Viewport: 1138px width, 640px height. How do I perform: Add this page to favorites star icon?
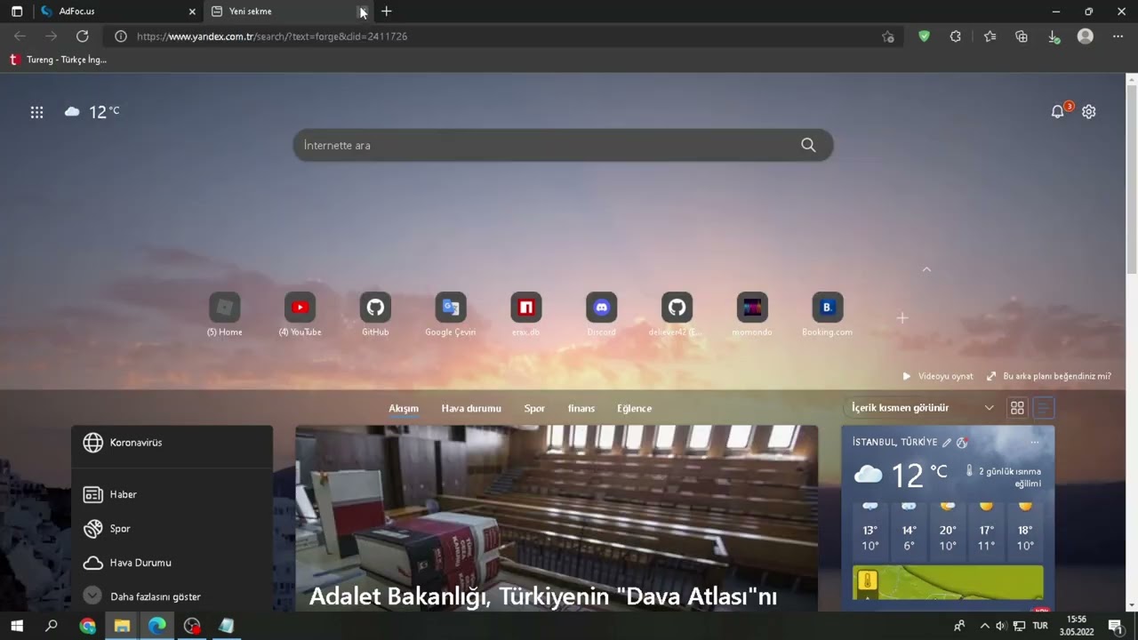[x=887, y=36]
